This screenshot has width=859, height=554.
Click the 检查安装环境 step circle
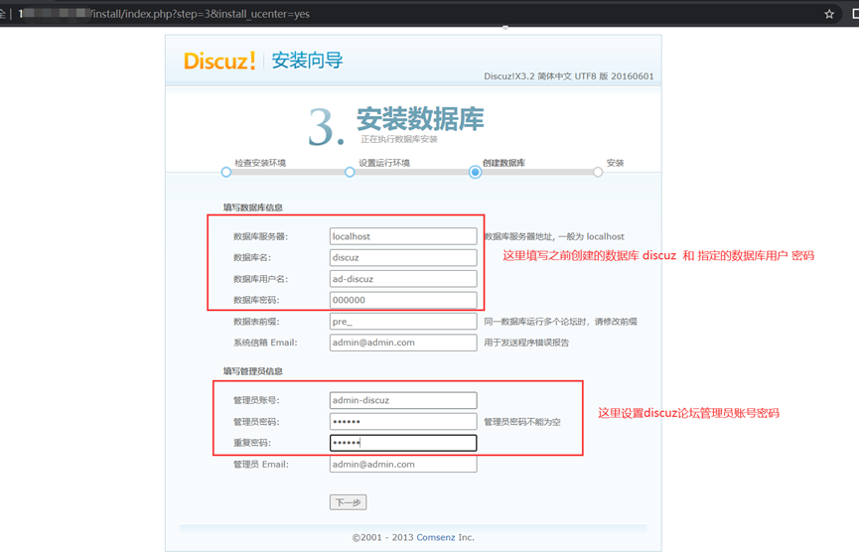point(226,172)
